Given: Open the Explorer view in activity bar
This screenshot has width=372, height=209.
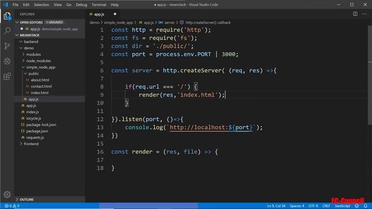Looking at the screenshot, I should click(7, 16).
